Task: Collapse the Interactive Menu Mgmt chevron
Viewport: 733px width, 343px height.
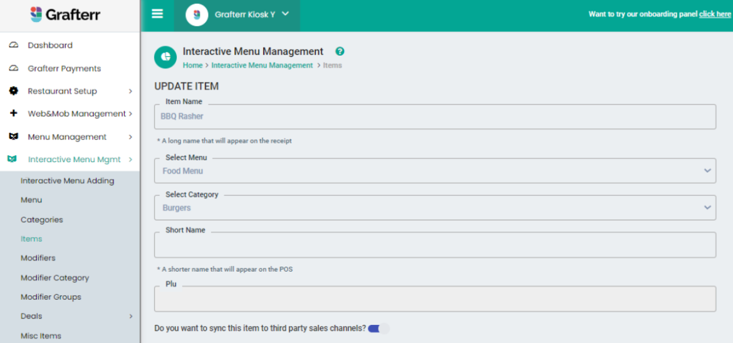Action: click(x=130, y=160)
